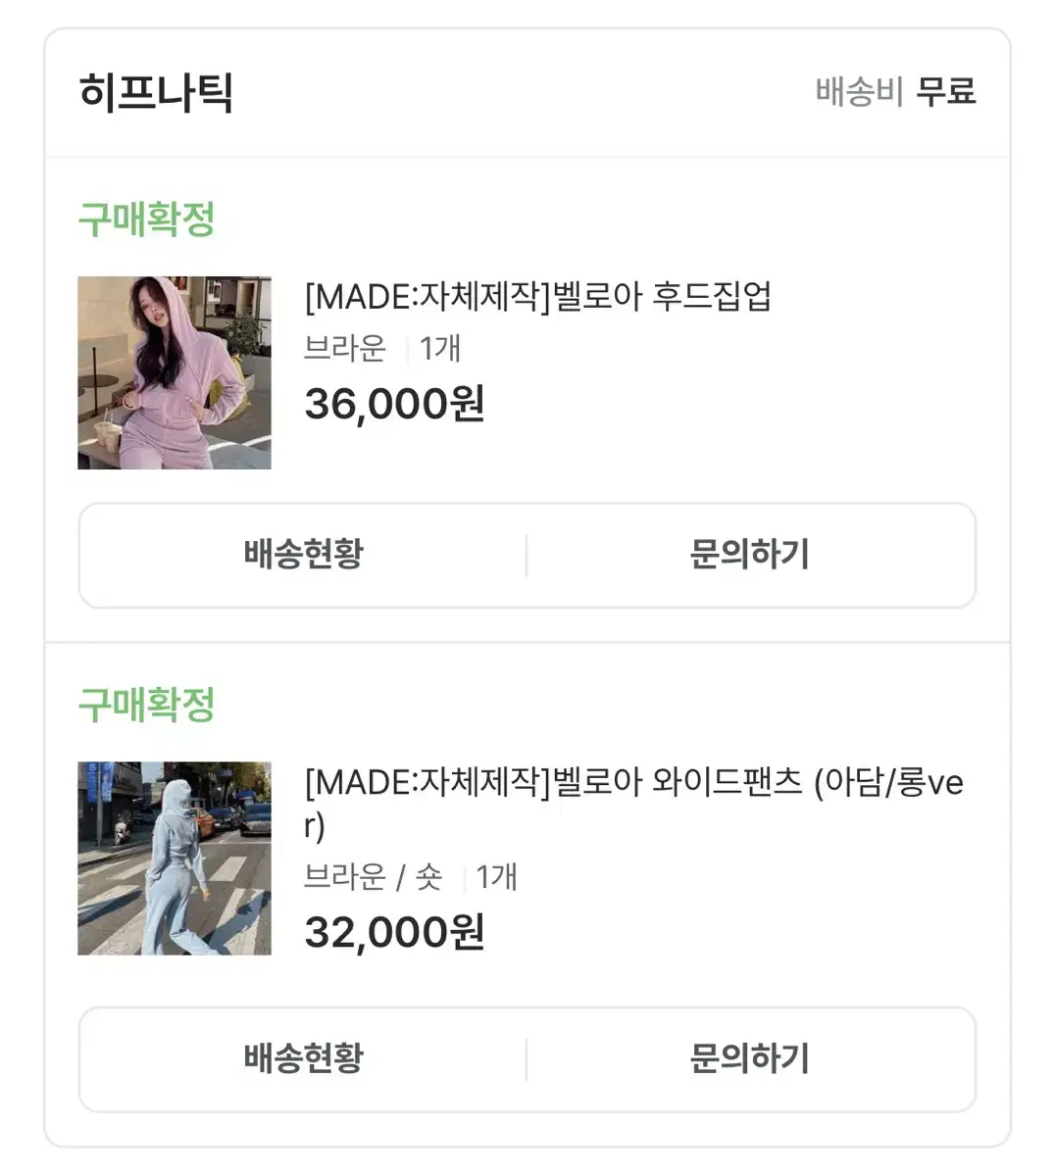
Task: Click the 32,000원 price
Action: tap(395, 932)
